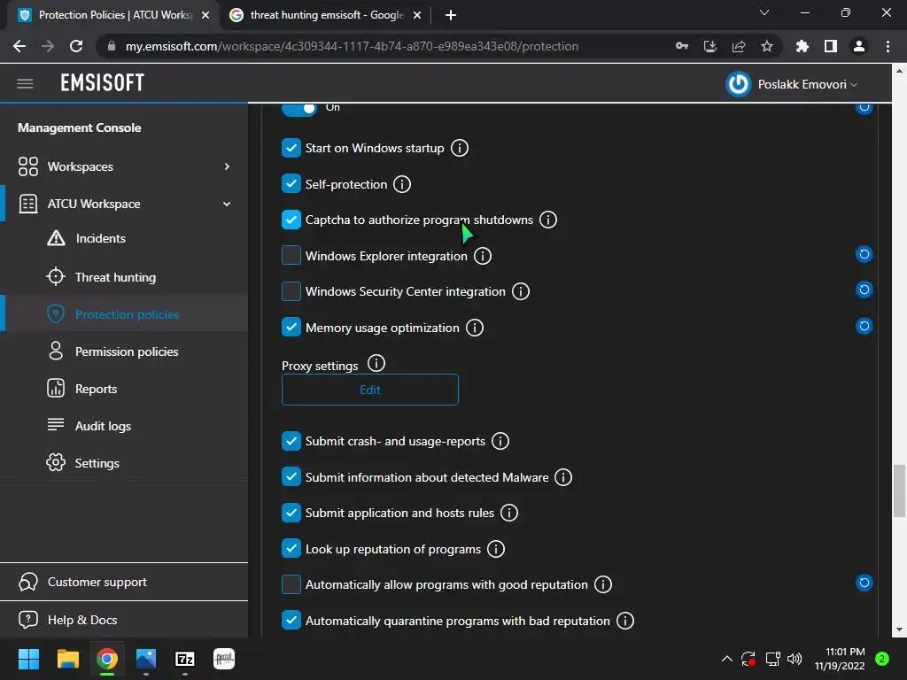The height and width of the screenshot is (680, 907).
Task: Reset Windows Explorer integration to default
Action: (x=864, y=254)
